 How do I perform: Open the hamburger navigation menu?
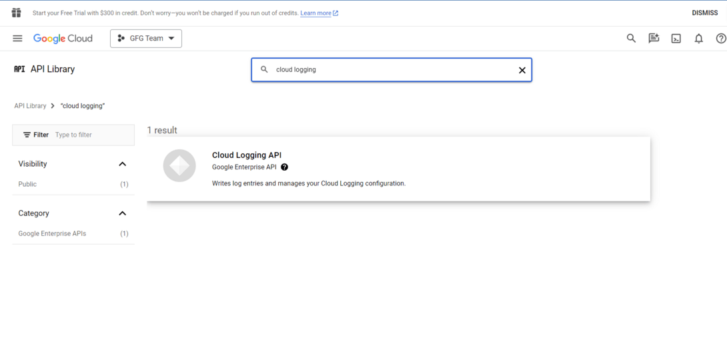point(17,39)
